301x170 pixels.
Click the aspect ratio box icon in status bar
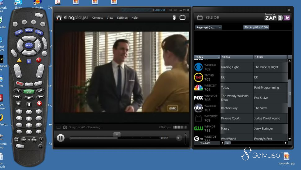pos(59,127)
